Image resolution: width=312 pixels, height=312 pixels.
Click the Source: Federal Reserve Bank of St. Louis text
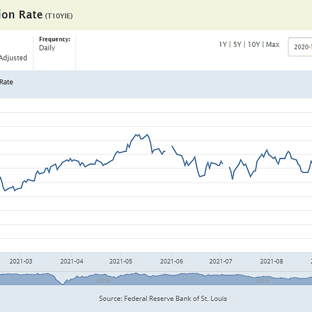163,298
